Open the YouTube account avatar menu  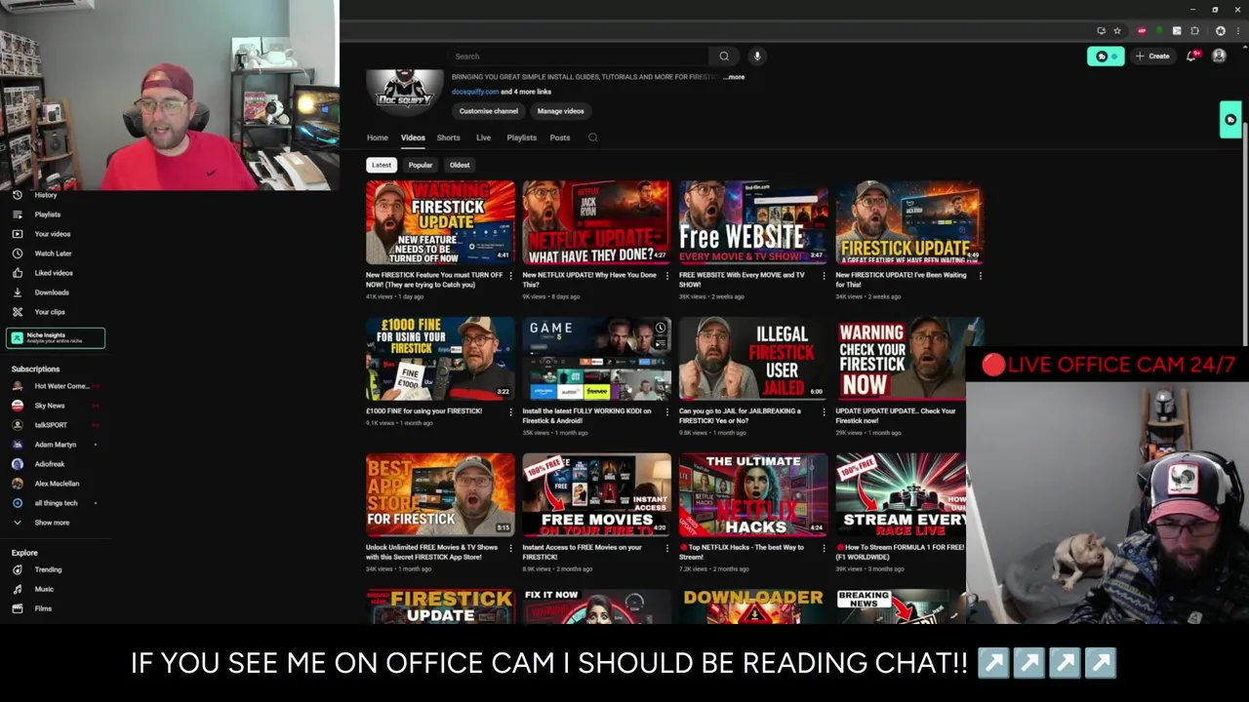tap(1219, 57)
